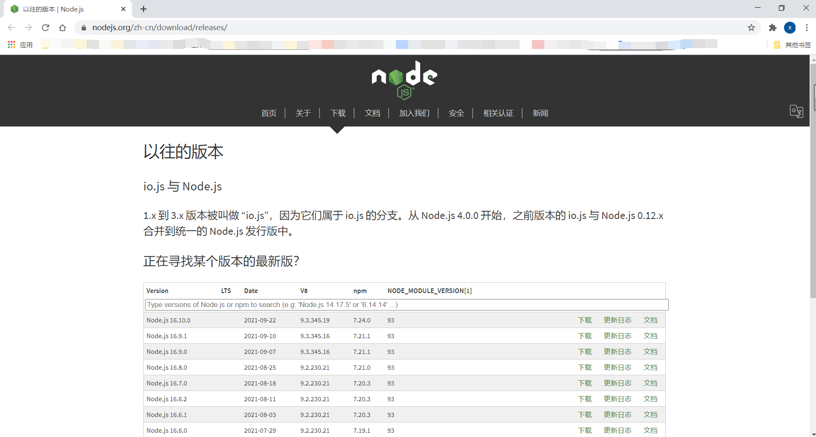Viewport: 816px width, 437px height.
Task: Go to browser home page icon
Action: tap(63, 28)
